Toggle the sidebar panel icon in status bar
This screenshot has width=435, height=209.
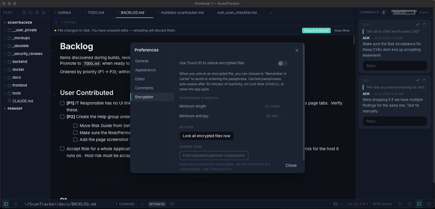click(x=6, y=204)
